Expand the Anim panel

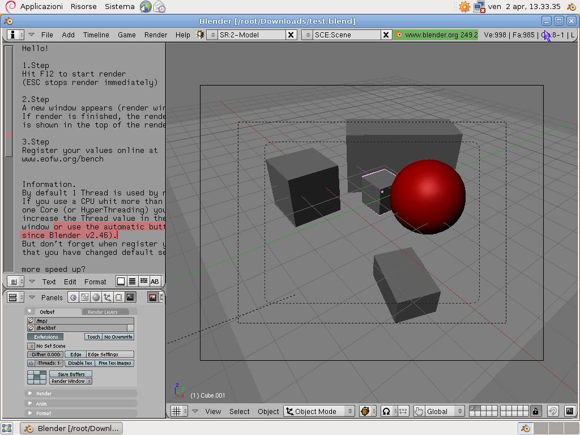click(x=81, y=403)
